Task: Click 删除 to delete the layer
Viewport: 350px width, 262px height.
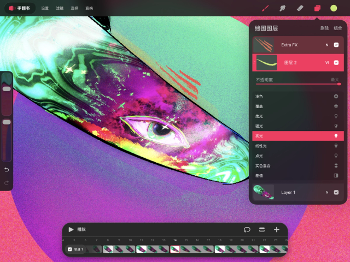Action: 324,28
